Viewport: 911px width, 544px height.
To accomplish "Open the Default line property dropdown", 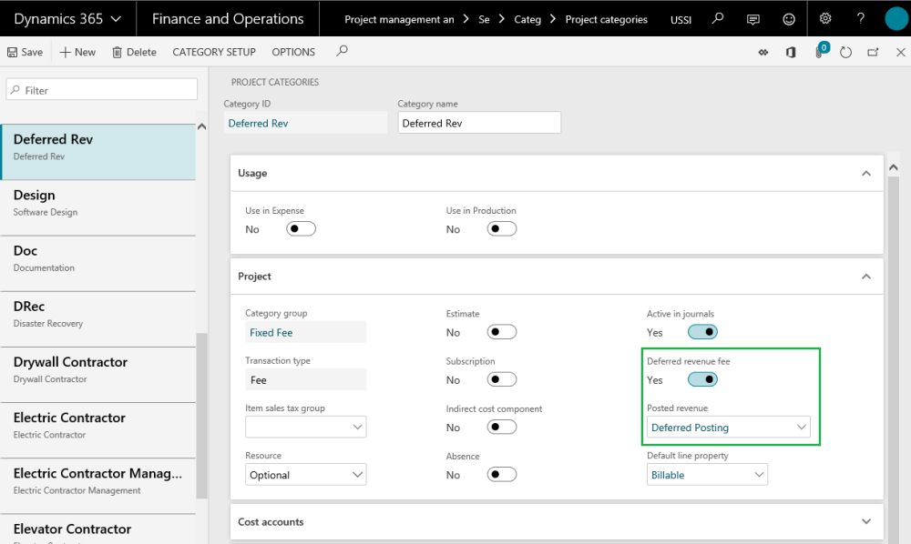I will (707, 475).
